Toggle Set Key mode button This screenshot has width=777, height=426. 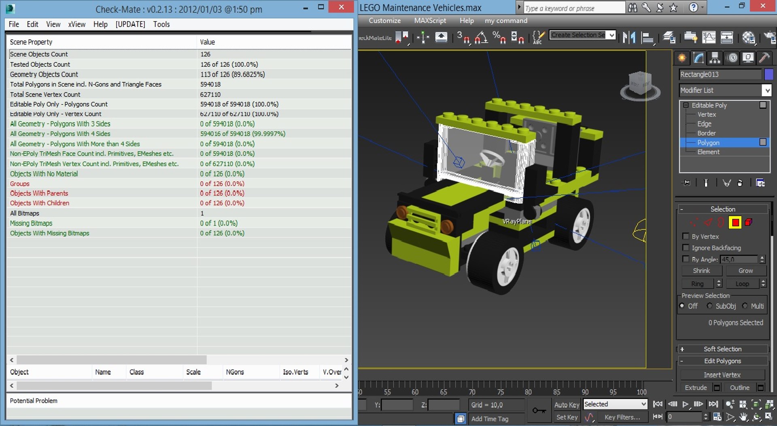567,417
